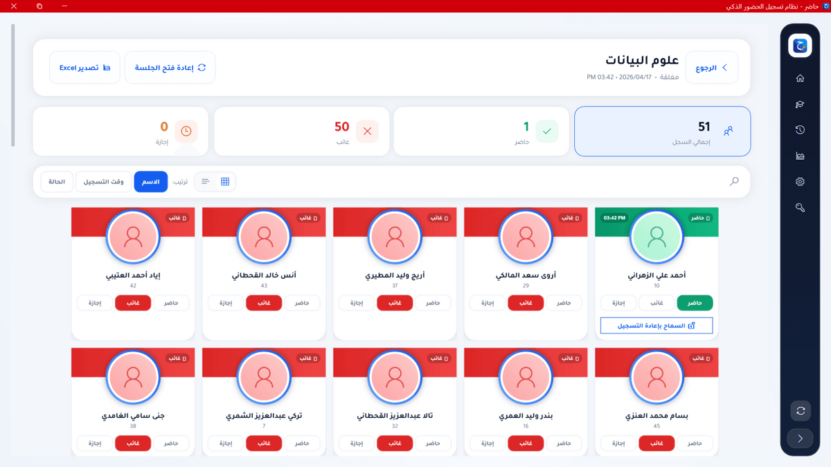The image size is (831, 467).
Task: Set إياد أحمد العتيبي status to إجازة
Action: [x=95, y=303]
